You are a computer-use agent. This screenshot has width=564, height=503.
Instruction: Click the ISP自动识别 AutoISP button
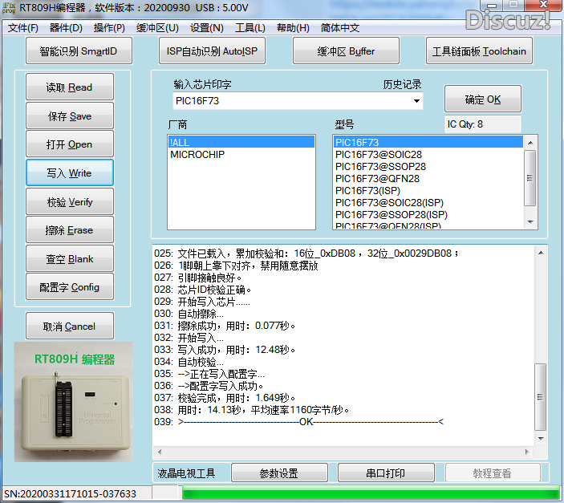213,51
